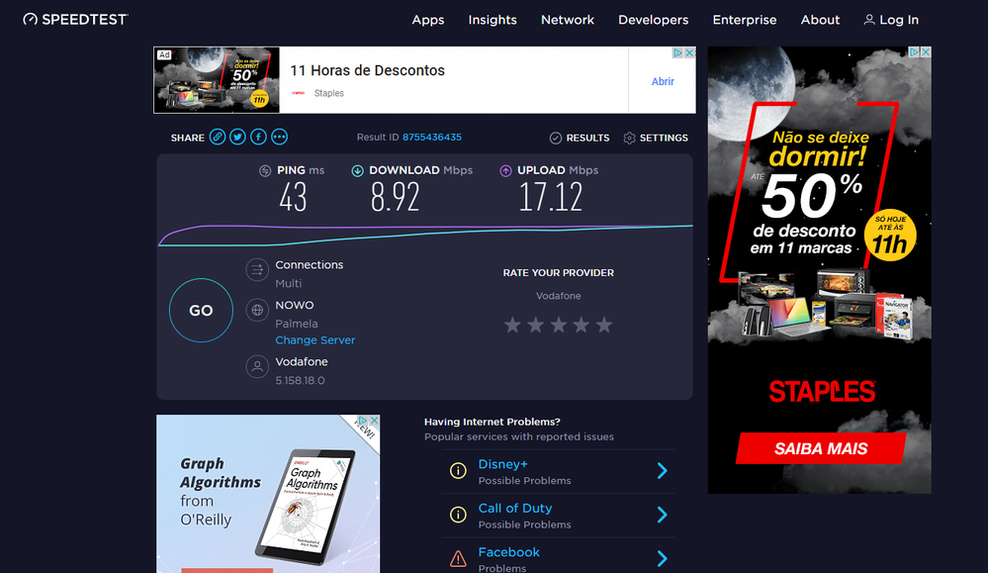
Task: Share result via Twitter icon
Action: (237, 138)
